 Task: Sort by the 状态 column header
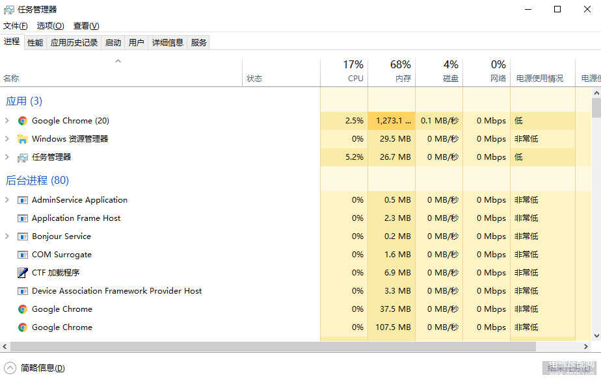coord(282,72)
